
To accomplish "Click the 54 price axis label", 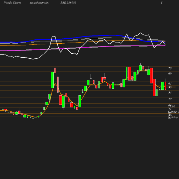I will click(170, 92).
